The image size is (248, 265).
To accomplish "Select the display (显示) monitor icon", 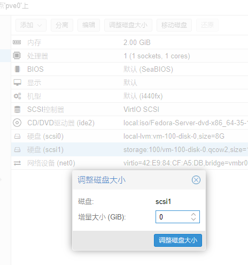I will point(17,82).
